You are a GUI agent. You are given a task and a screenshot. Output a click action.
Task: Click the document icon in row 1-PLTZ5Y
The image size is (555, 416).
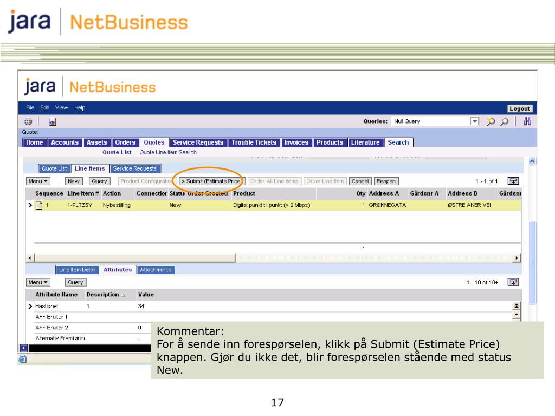point(39,205)
